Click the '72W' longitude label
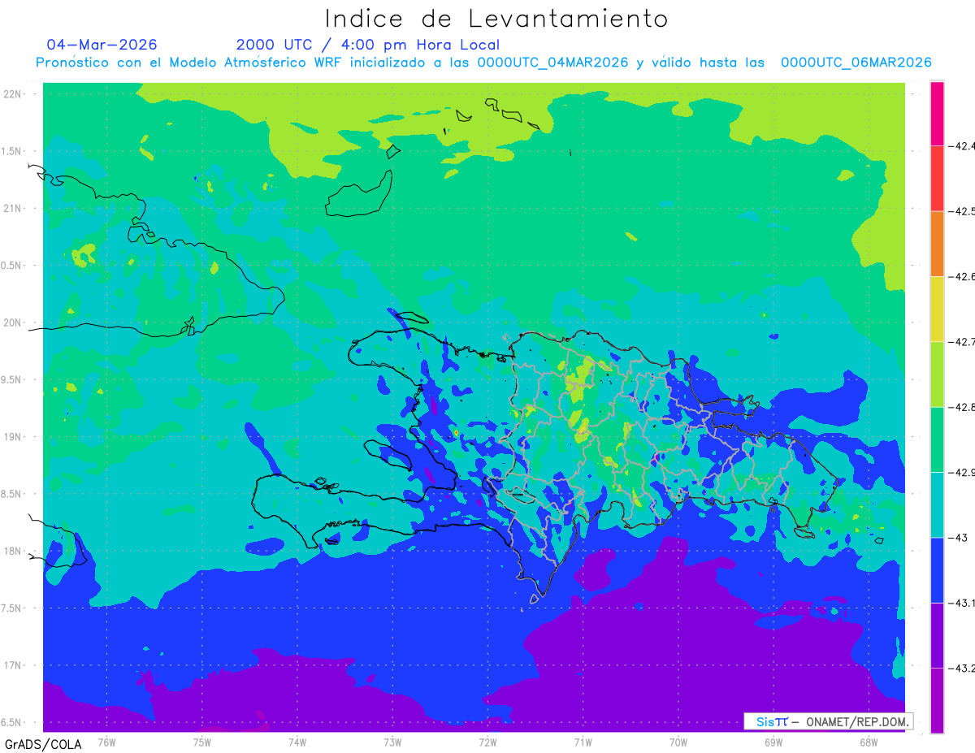975x753 pixels. (487, 742)
